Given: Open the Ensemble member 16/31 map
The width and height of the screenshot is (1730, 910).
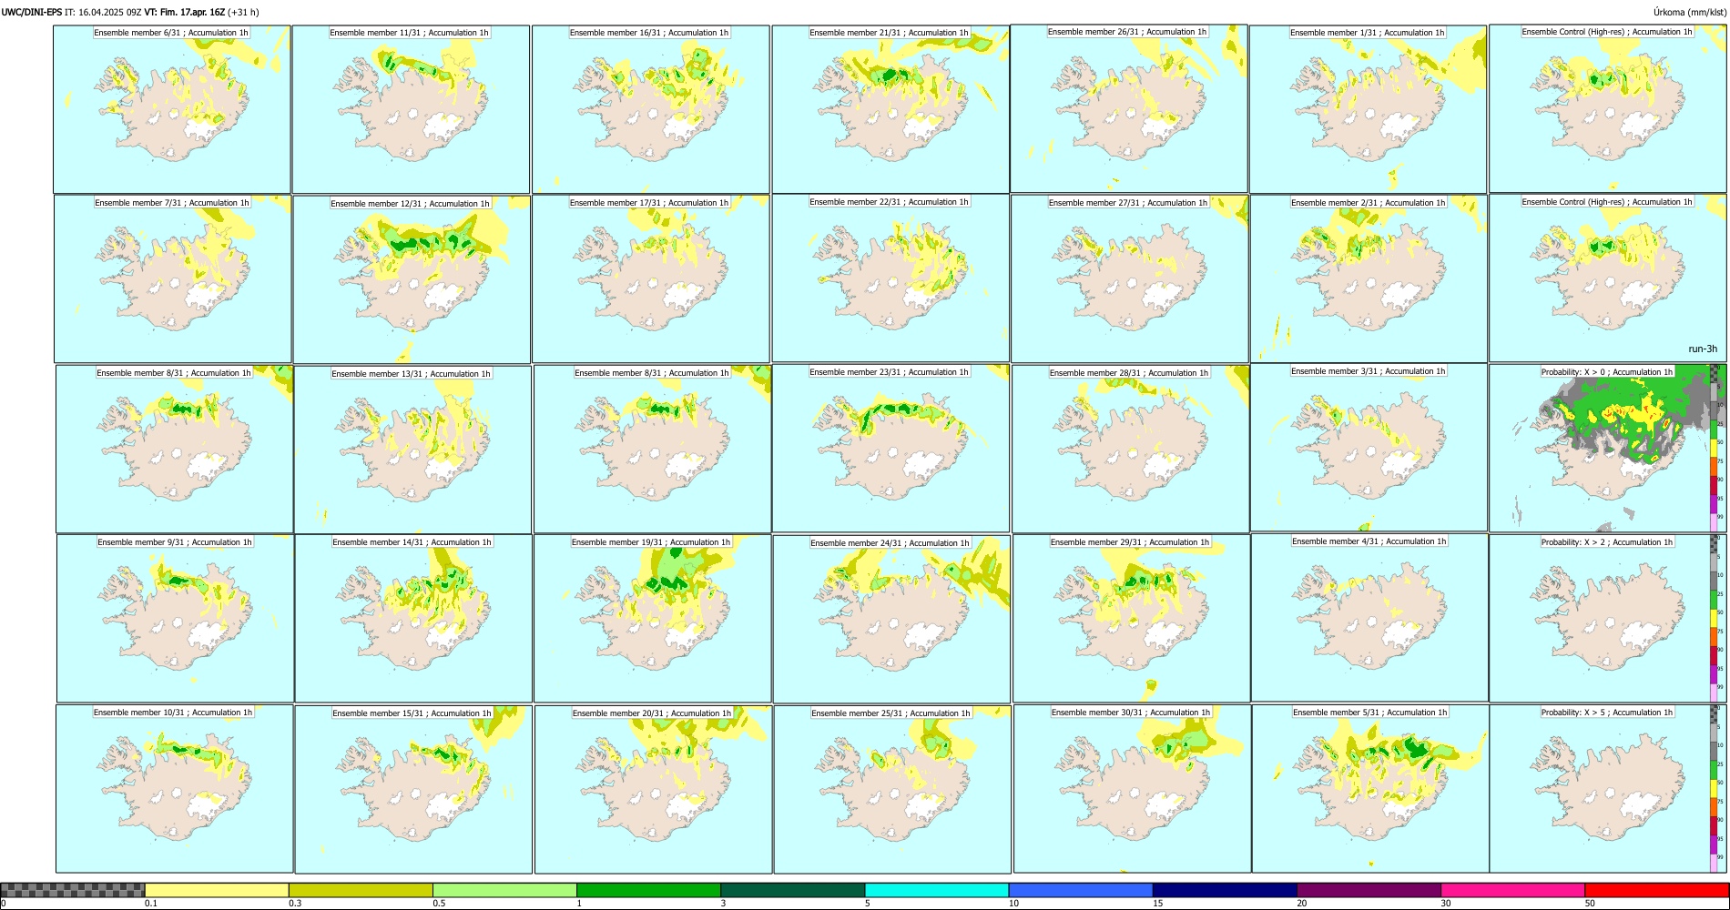Looking at the screenshot, I should (651, 109).
